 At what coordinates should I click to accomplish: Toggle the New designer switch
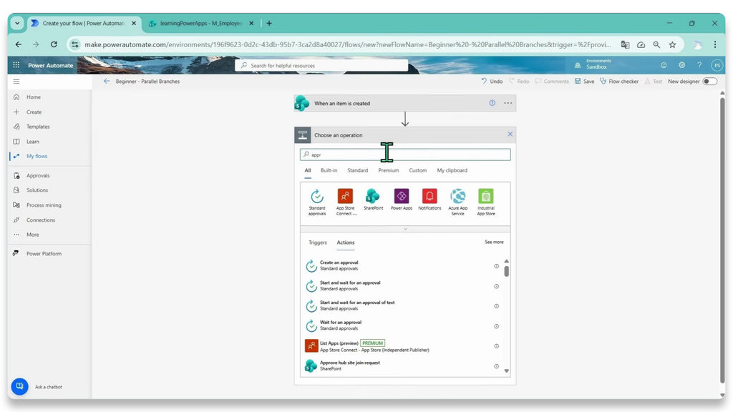click(x=709, y=82)
